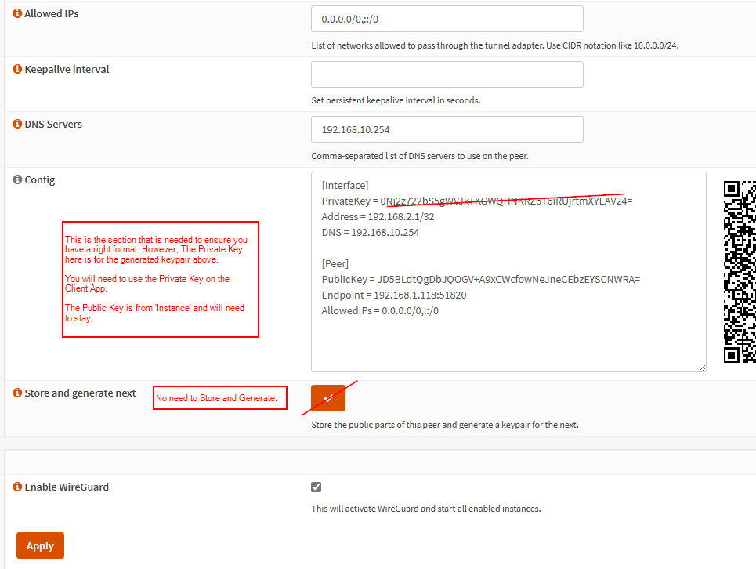
Task: Grab the Config textarea resize handle
Action: pyautogui.click(x=702, y=368)
